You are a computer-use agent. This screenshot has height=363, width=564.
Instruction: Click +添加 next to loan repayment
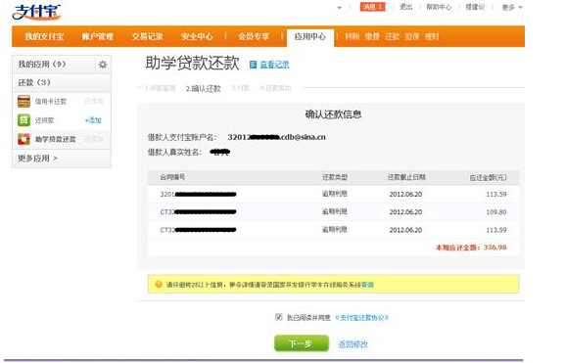(x=93, y=120)
